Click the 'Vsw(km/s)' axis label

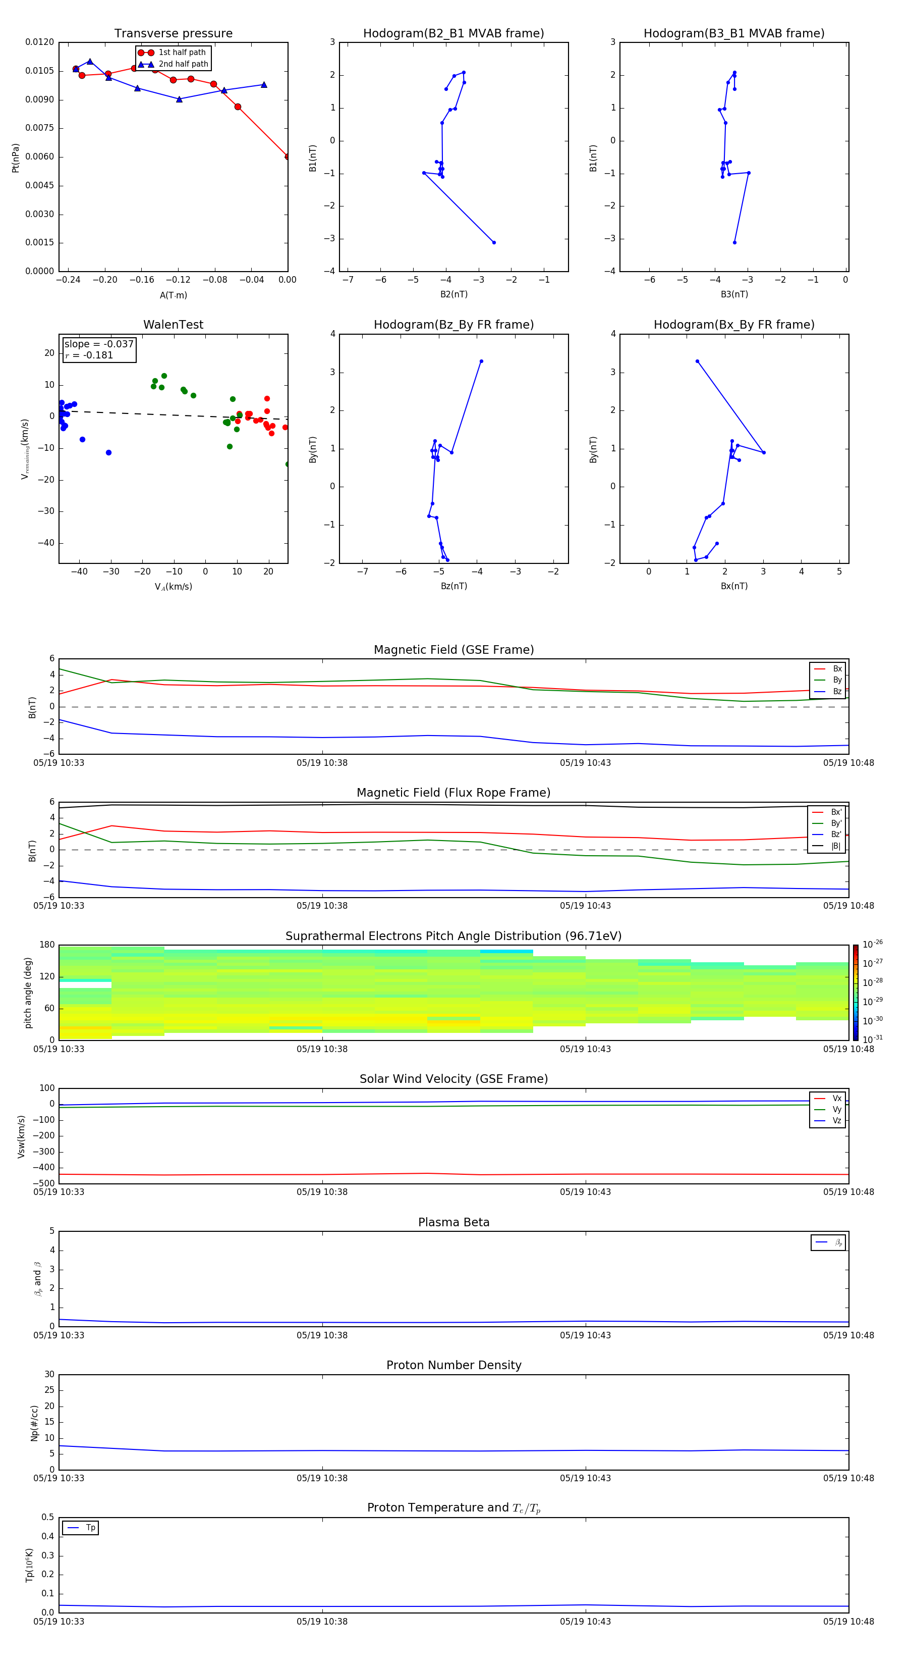coord(21,1136)
